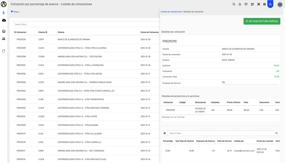Click the screenshot capture icon in header
285x163 pixels.
coord(259,4)
